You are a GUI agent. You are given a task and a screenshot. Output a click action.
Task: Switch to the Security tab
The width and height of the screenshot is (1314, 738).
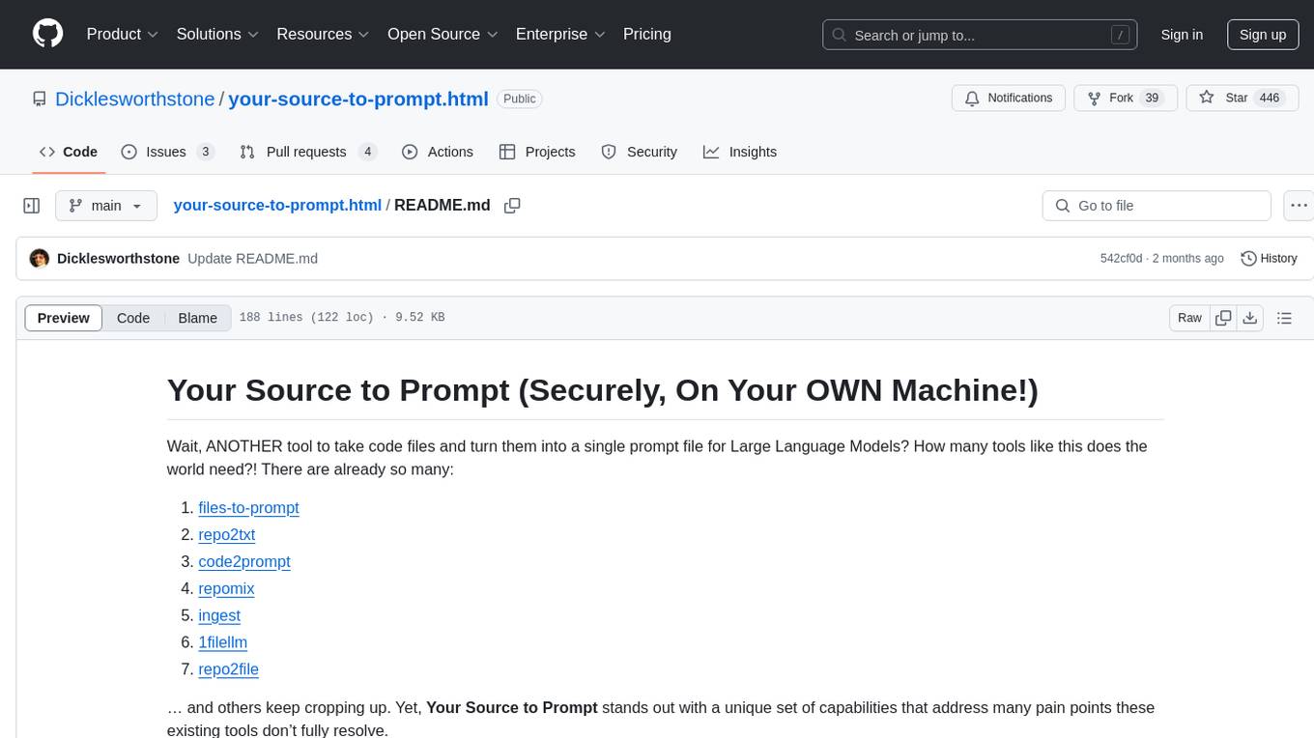tap(639, 152)
